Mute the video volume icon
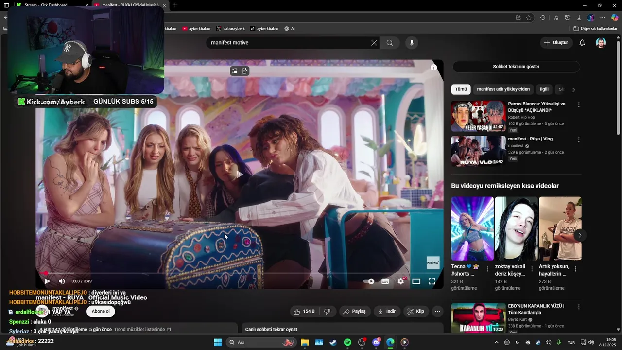This screenshot has width=622, height=350. 62,281
